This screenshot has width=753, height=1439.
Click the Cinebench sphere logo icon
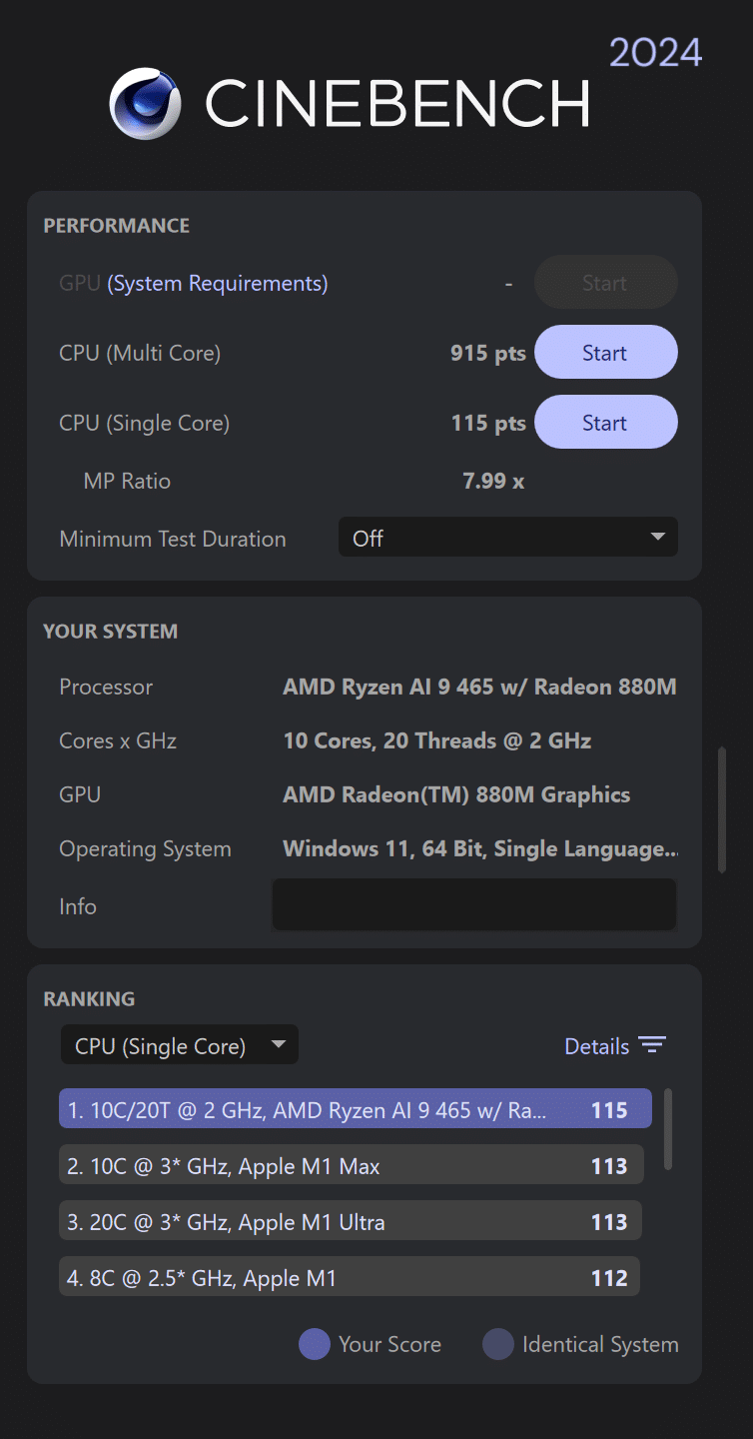coord(146,103)
